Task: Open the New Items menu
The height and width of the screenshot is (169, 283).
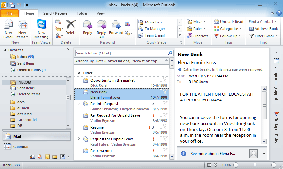Action: pyautogui.click(x=22, y=29)
